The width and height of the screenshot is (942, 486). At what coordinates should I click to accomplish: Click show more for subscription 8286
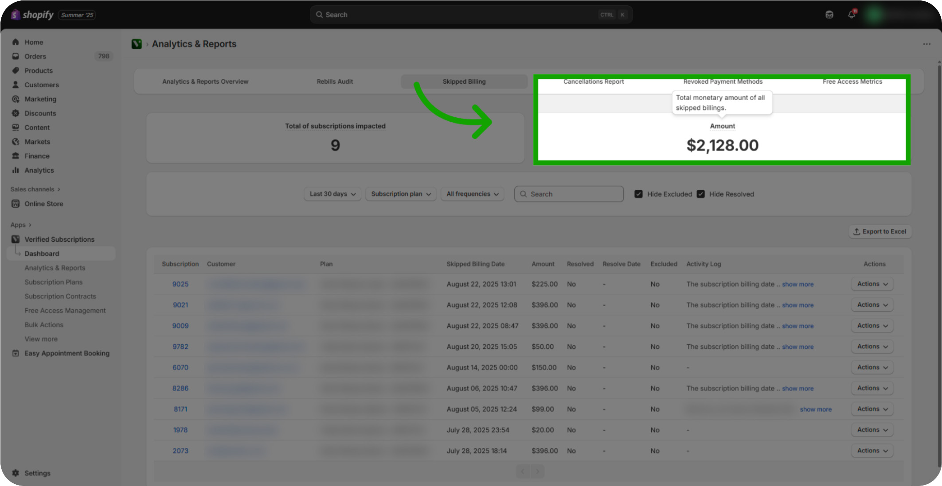[x=797, y=388]
